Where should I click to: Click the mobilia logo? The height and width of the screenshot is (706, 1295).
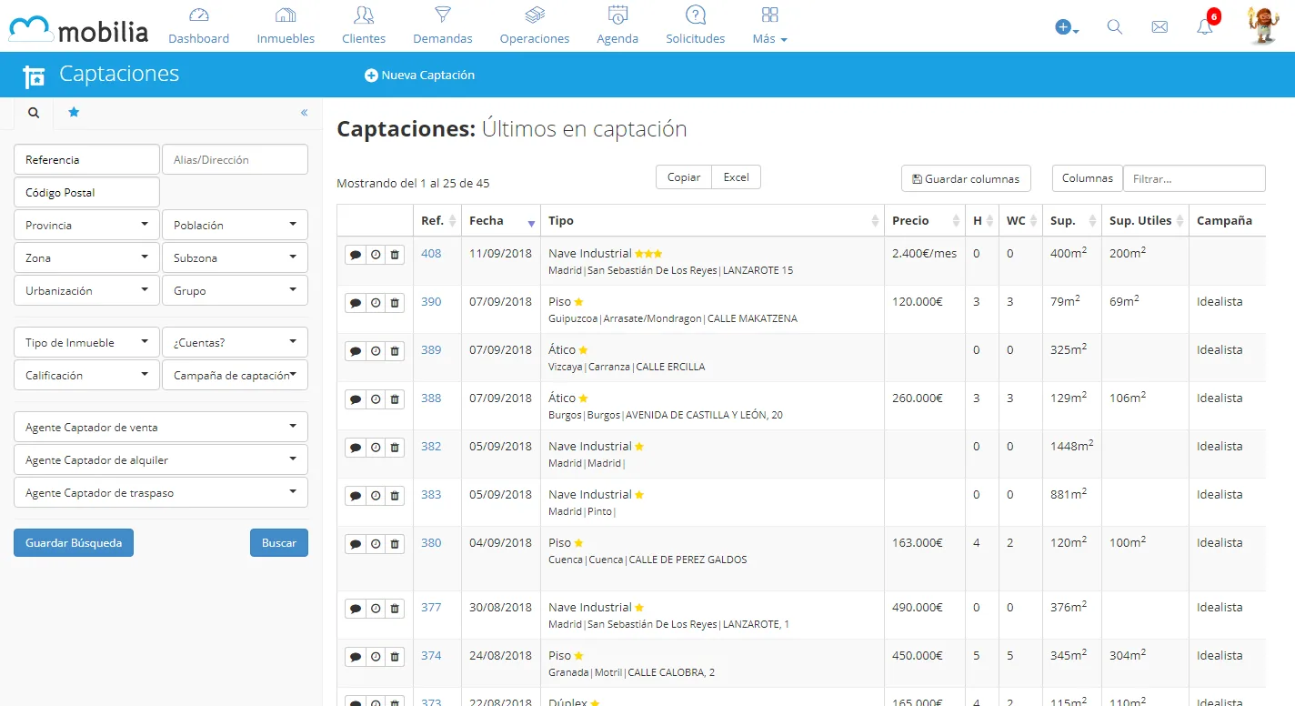(78, 29)
